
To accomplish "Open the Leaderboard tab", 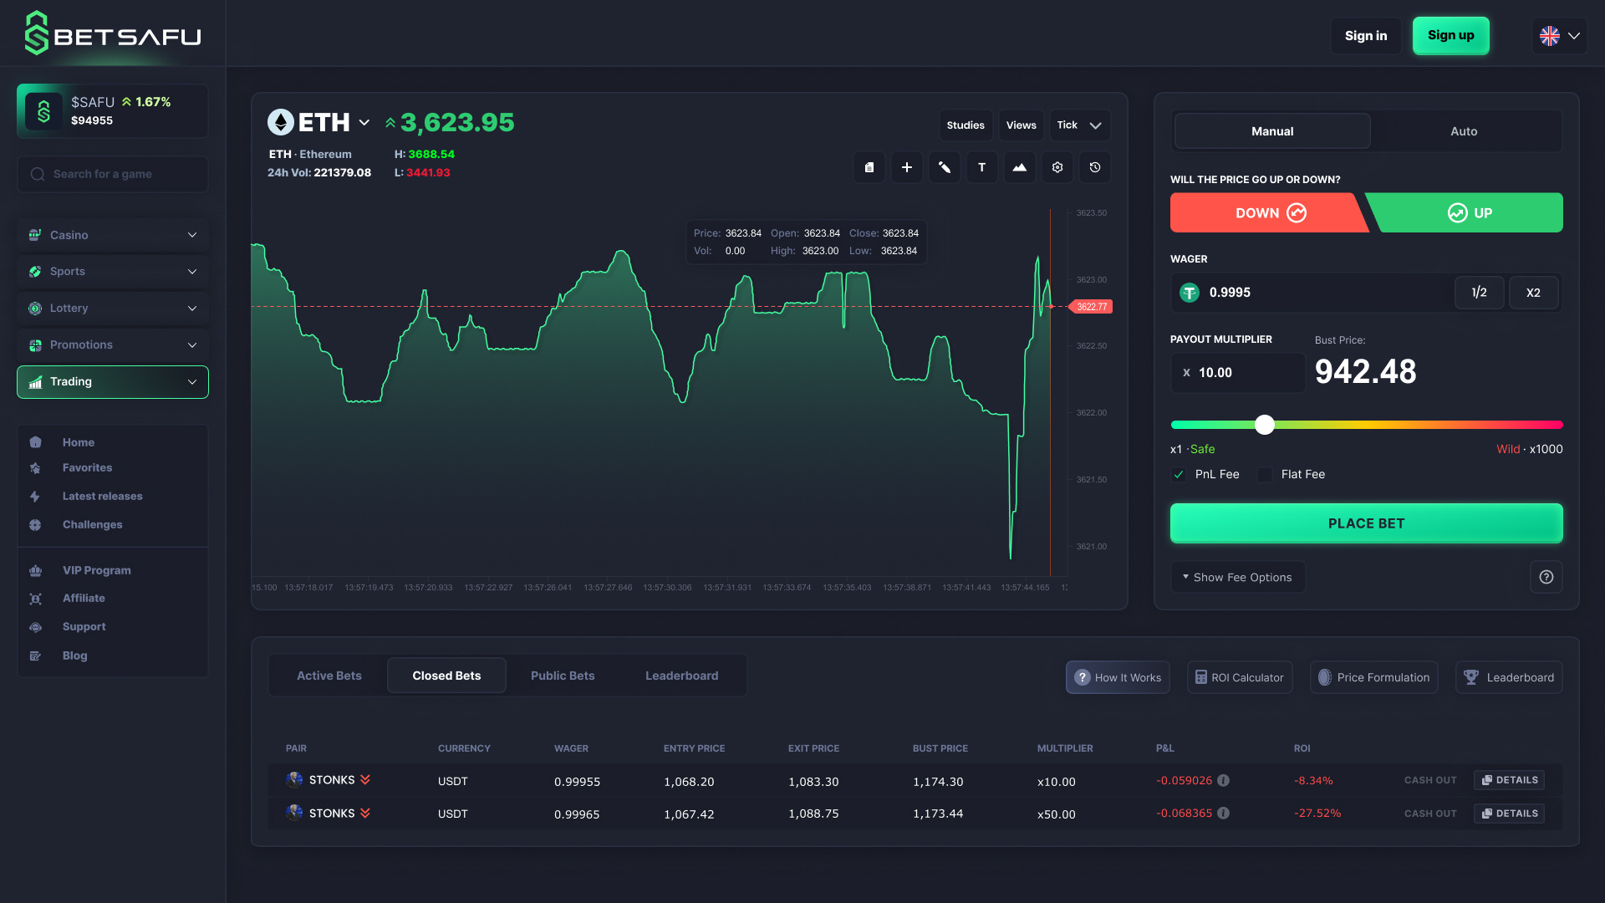I will [x=681, y=675].
